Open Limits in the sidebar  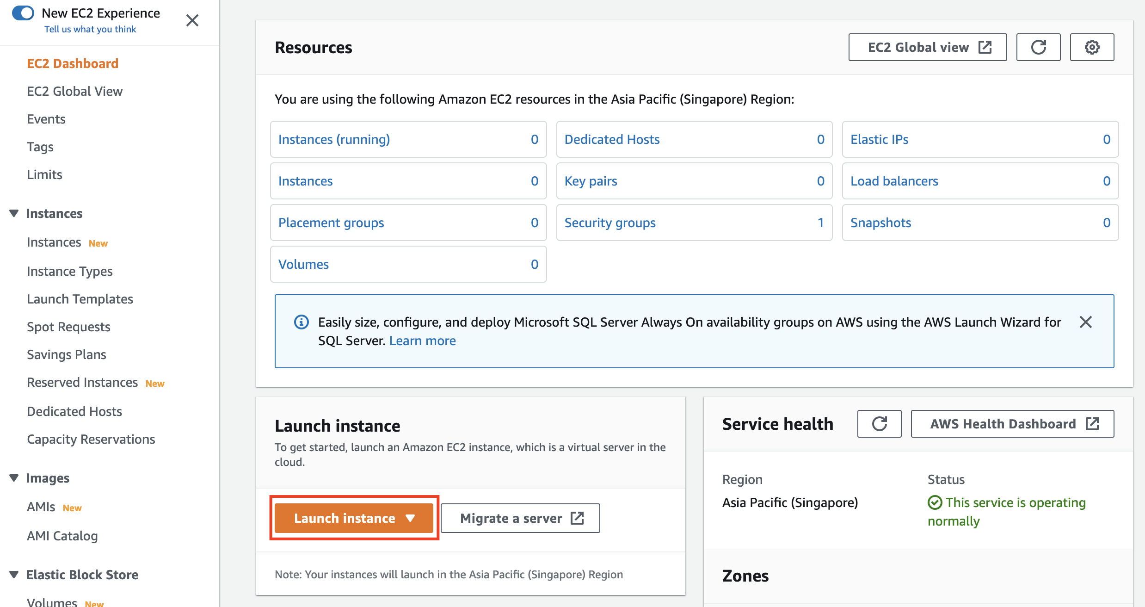[44, 174]
